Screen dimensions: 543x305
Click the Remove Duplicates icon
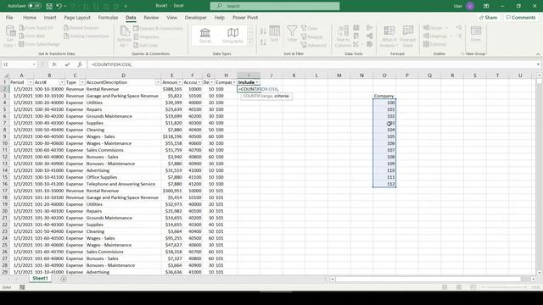click(356, 36)
